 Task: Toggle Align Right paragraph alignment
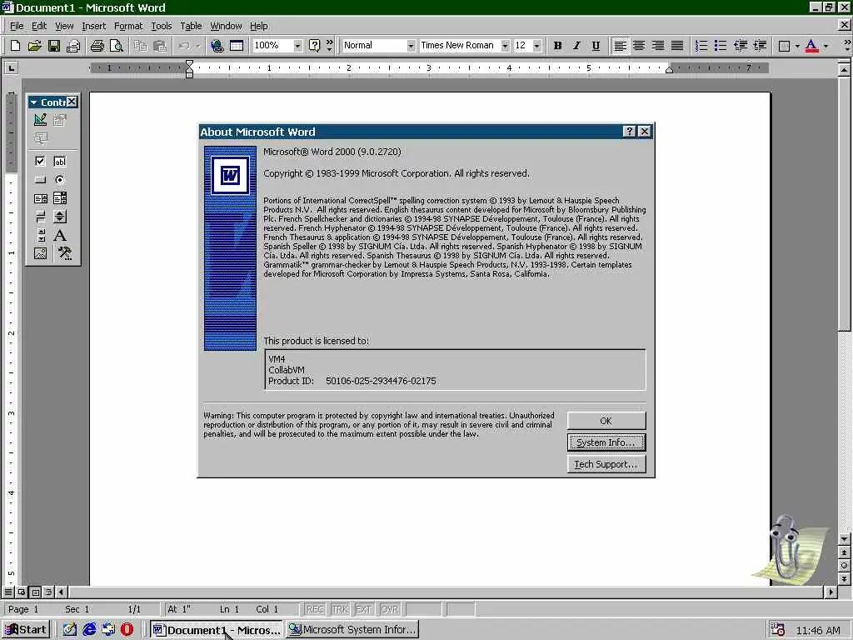click(658, 46)
